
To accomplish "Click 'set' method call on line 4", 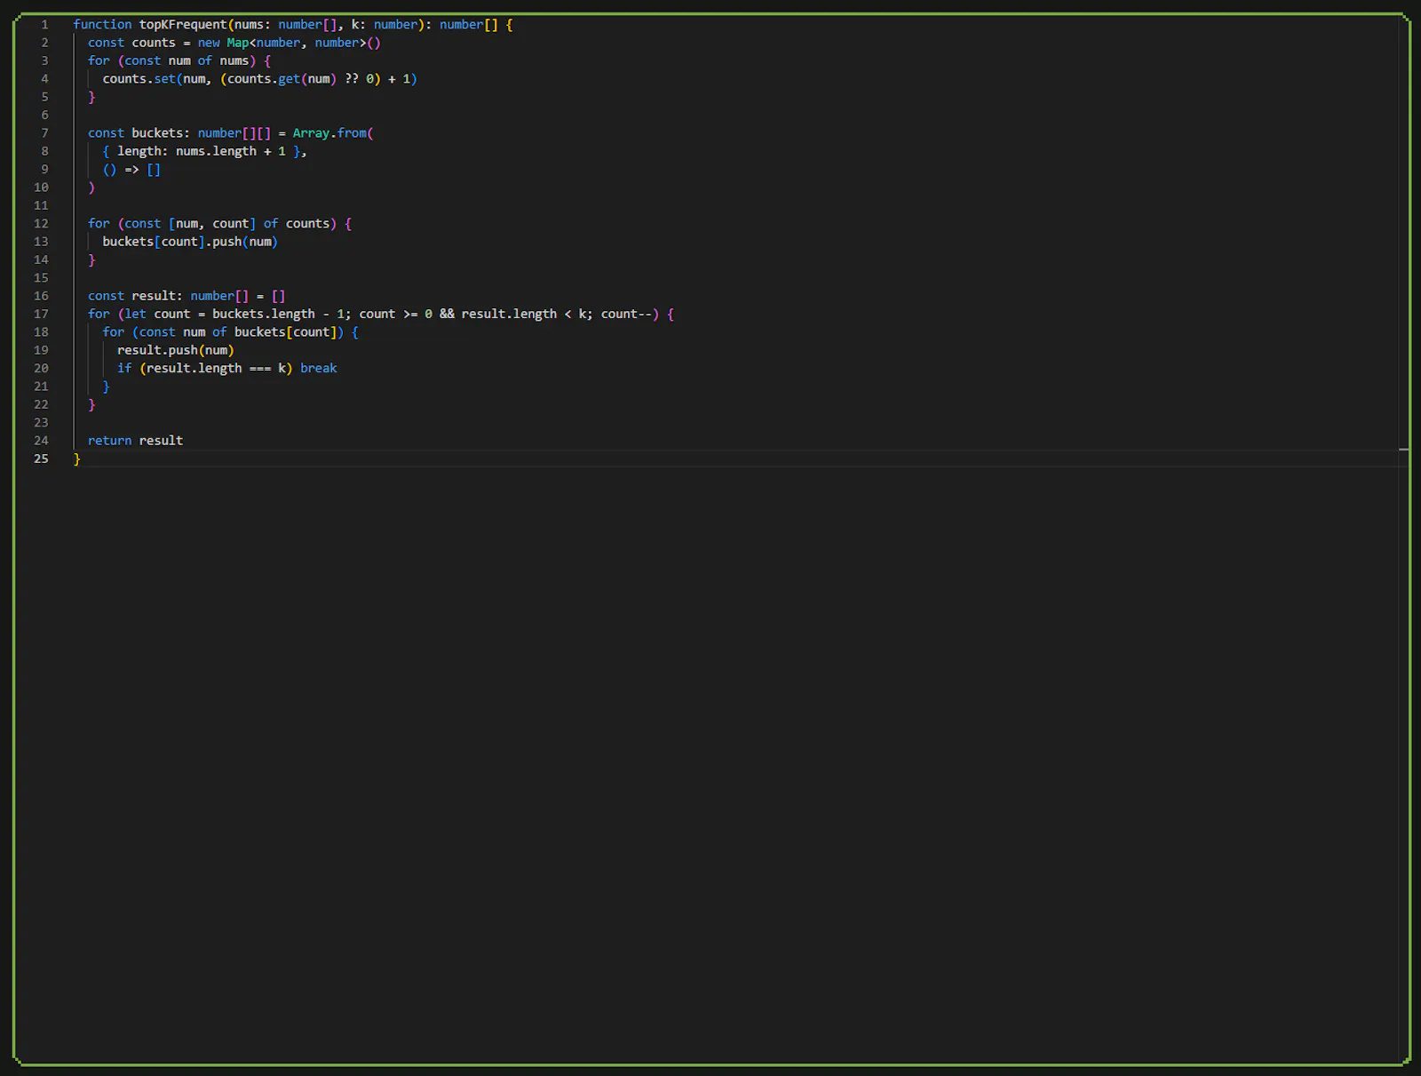I will (164, 79).
